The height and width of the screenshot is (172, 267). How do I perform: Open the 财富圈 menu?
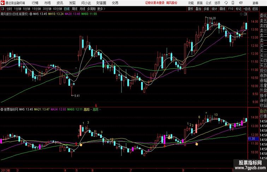[101, 3]
